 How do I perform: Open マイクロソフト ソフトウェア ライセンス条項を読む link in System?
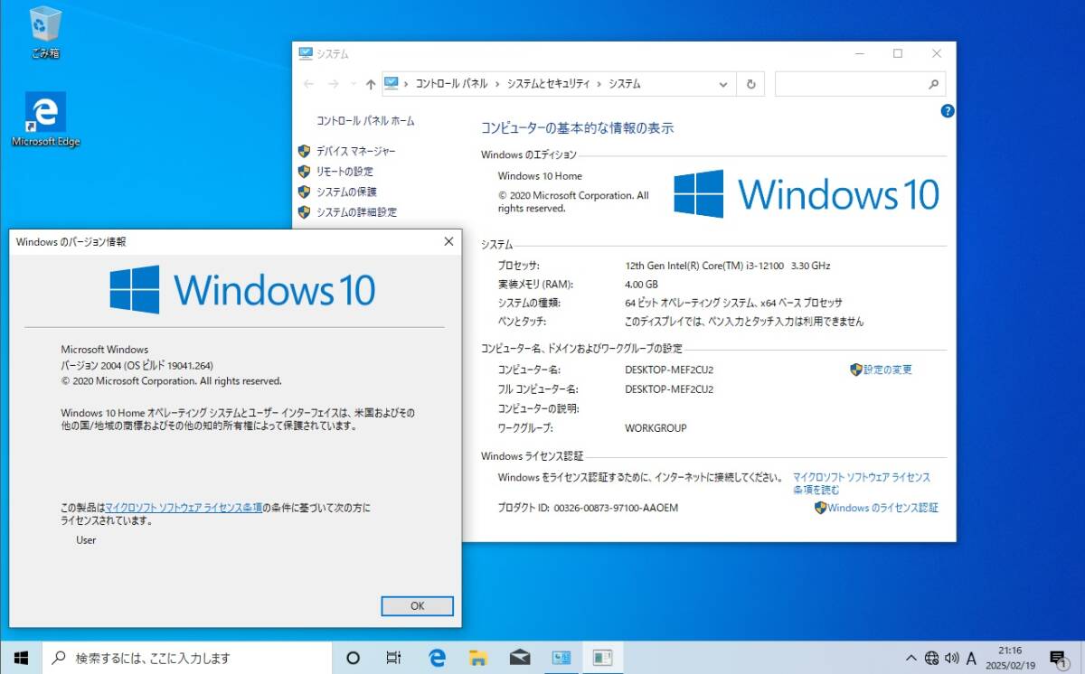tap(862, 483)
